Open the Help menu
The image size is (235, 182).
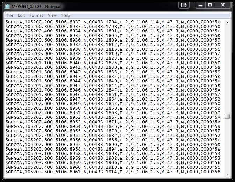[66, 15]
